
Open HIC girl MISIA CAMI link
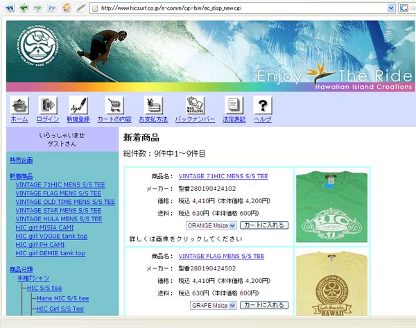click(44, 227)
